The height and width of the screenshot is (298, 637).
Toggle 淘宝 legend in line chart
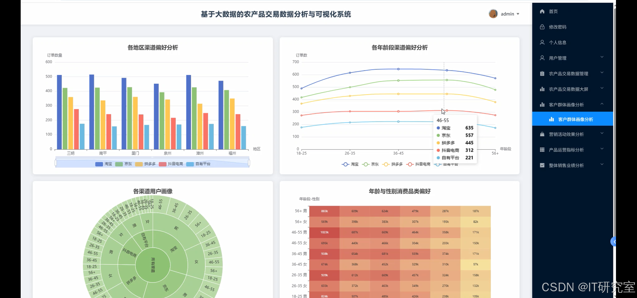350,164
